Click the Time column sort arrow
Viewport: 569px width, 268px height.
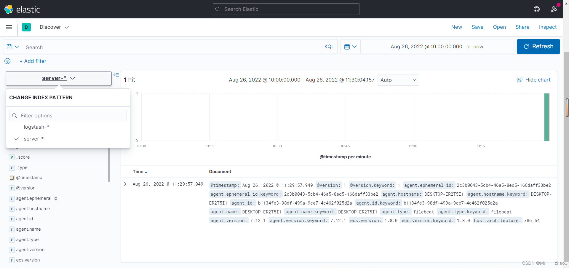click(146, 172)
